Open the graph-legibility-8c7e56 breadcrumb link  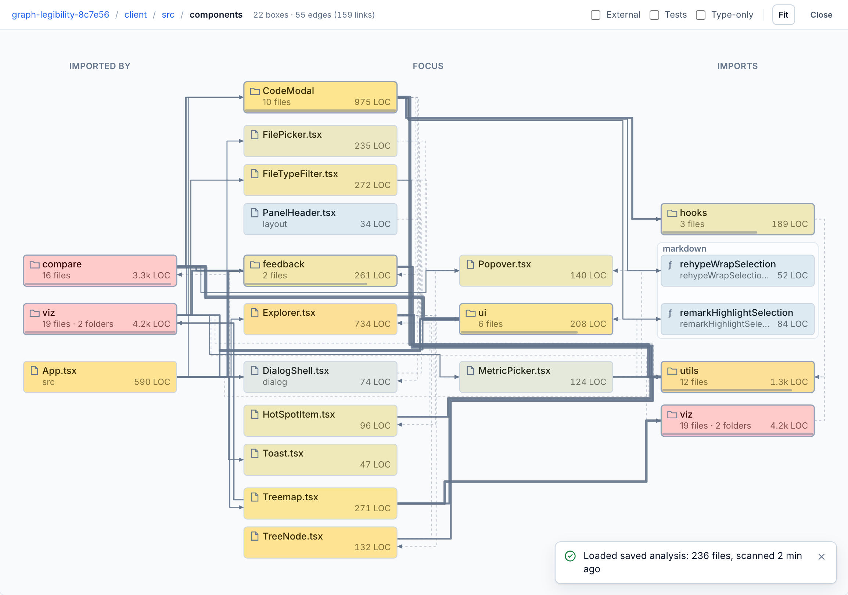click(x=61, y=15)
